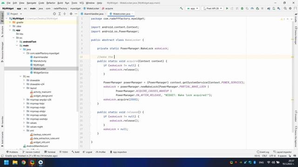Collapse the layout folder
Screen dimensions: 298x167
24,88
